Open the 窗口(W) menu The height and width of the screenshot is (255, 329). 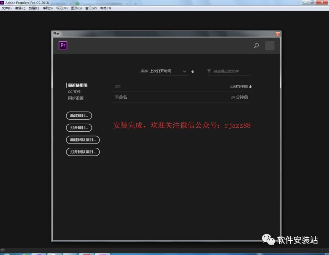pyautogui.click(x=91, y=8)
